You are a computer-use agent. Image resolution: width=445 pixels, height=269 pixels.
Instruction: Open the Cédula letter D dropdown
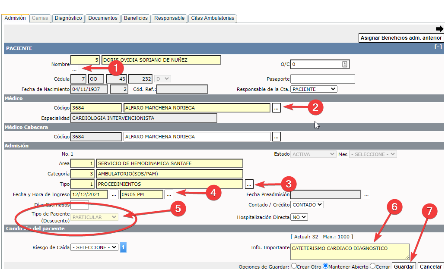coord(162,79)
